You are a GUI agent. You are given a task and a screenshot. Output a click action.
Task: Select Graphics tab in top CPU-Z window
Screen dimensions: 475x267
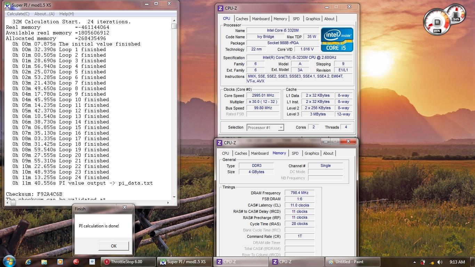point(313,19)
